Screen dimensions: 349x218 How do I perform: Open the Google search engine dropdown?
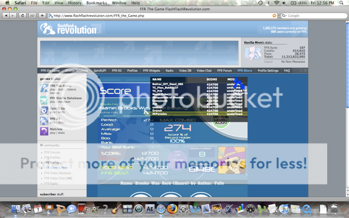pyautogui.click(x=284, y=16)
